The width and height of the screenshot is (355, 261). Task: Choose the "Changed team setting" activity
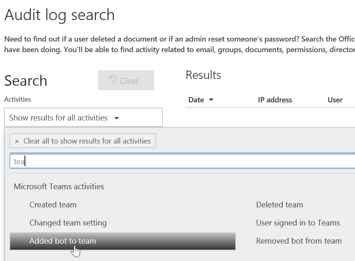point(68,223)
